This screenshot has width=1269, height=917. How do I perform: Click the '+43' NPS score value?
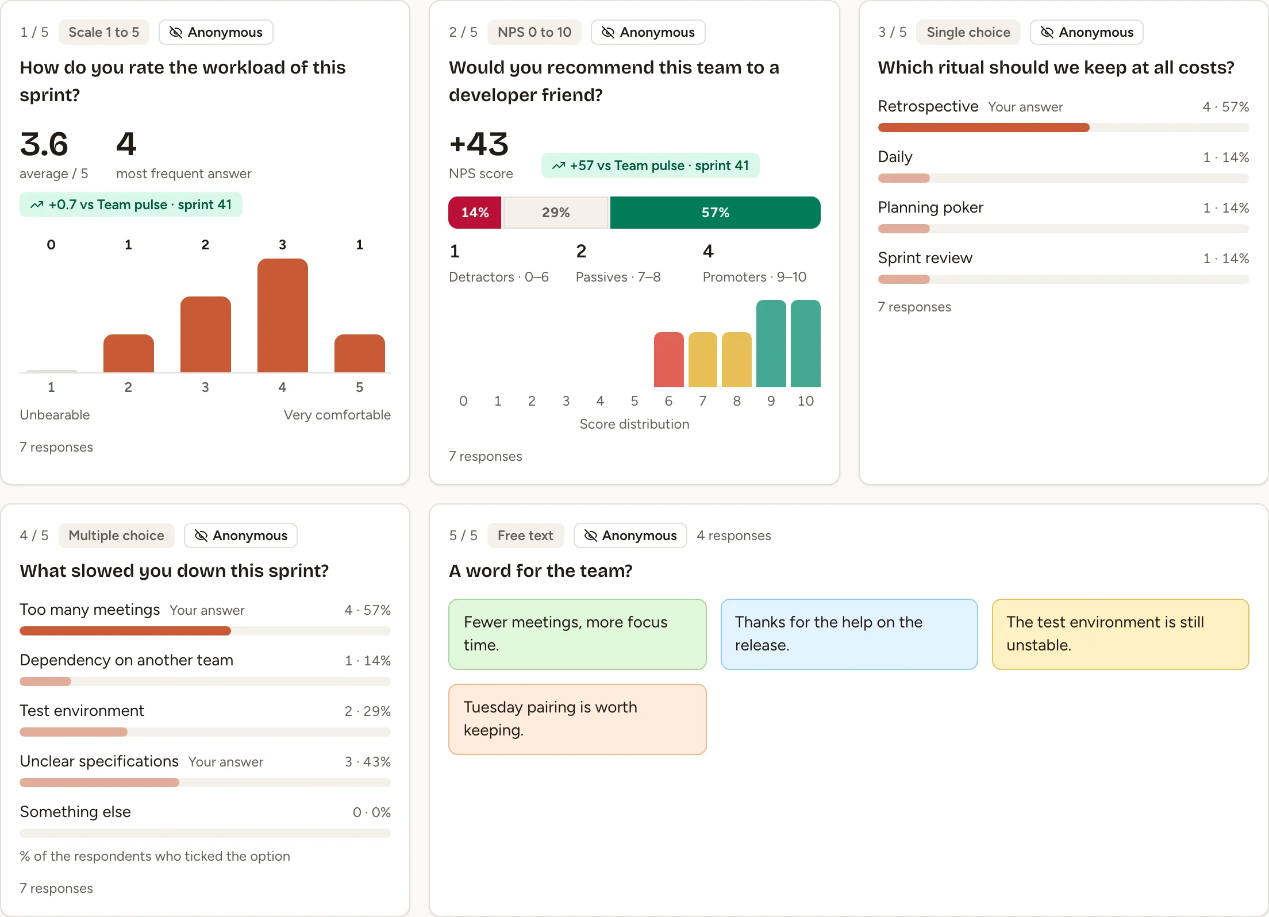(x=479, y=144)
